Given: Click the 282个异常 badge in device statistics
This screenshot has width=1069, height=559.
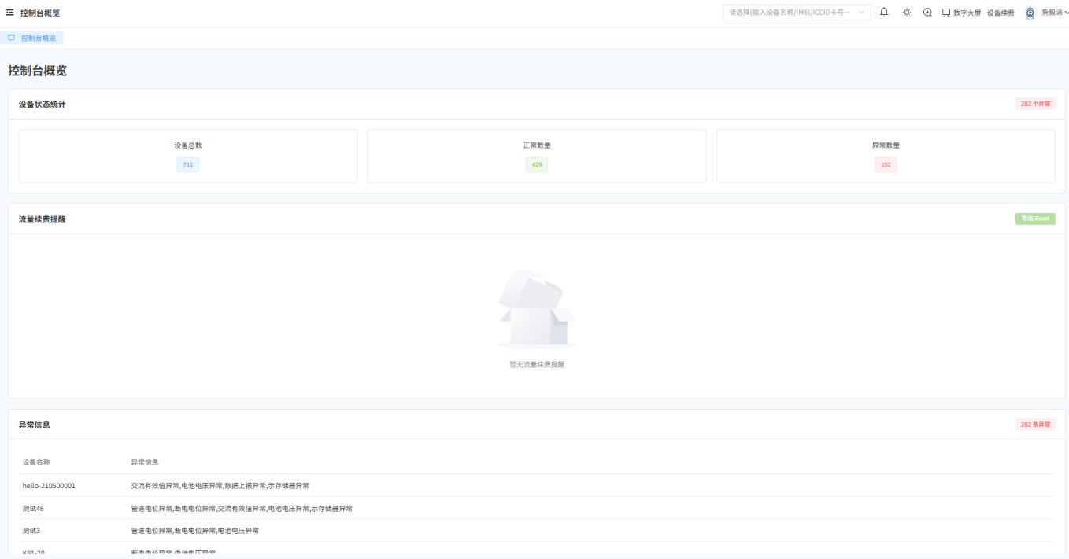Looking at the screenshot, I should click(1035, 104).
